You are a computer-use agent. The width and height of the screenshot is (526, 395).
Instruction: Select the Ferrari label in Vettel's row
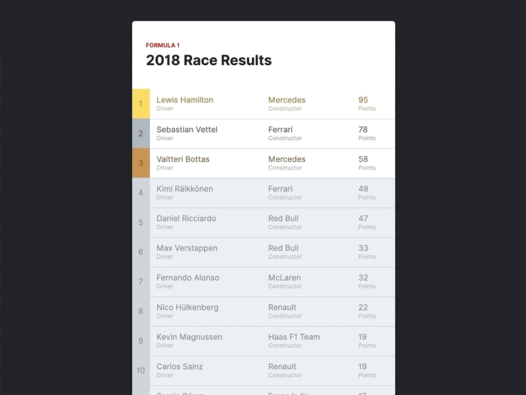pyautogui.click(x=281, y=128)
